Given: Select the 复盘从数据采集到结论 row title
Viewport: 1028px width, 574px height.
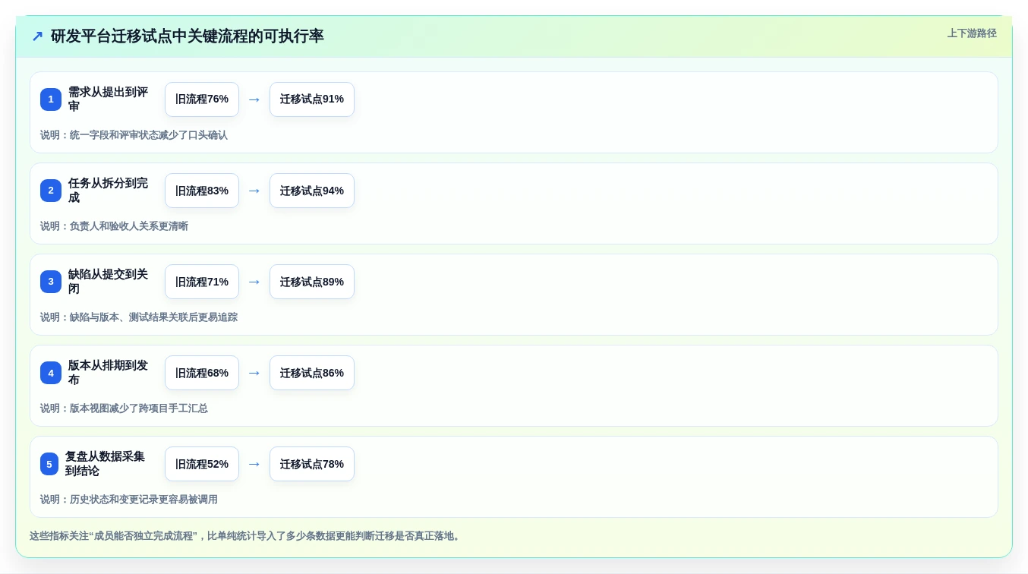Looking at the screenshot, I should (x=106, y=464).
